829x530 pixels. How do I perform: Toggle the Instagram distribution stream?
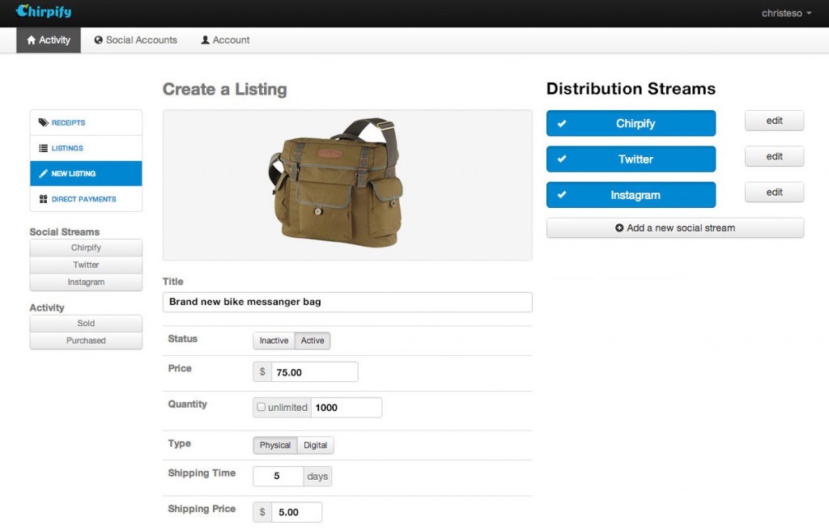click(631, 195)
